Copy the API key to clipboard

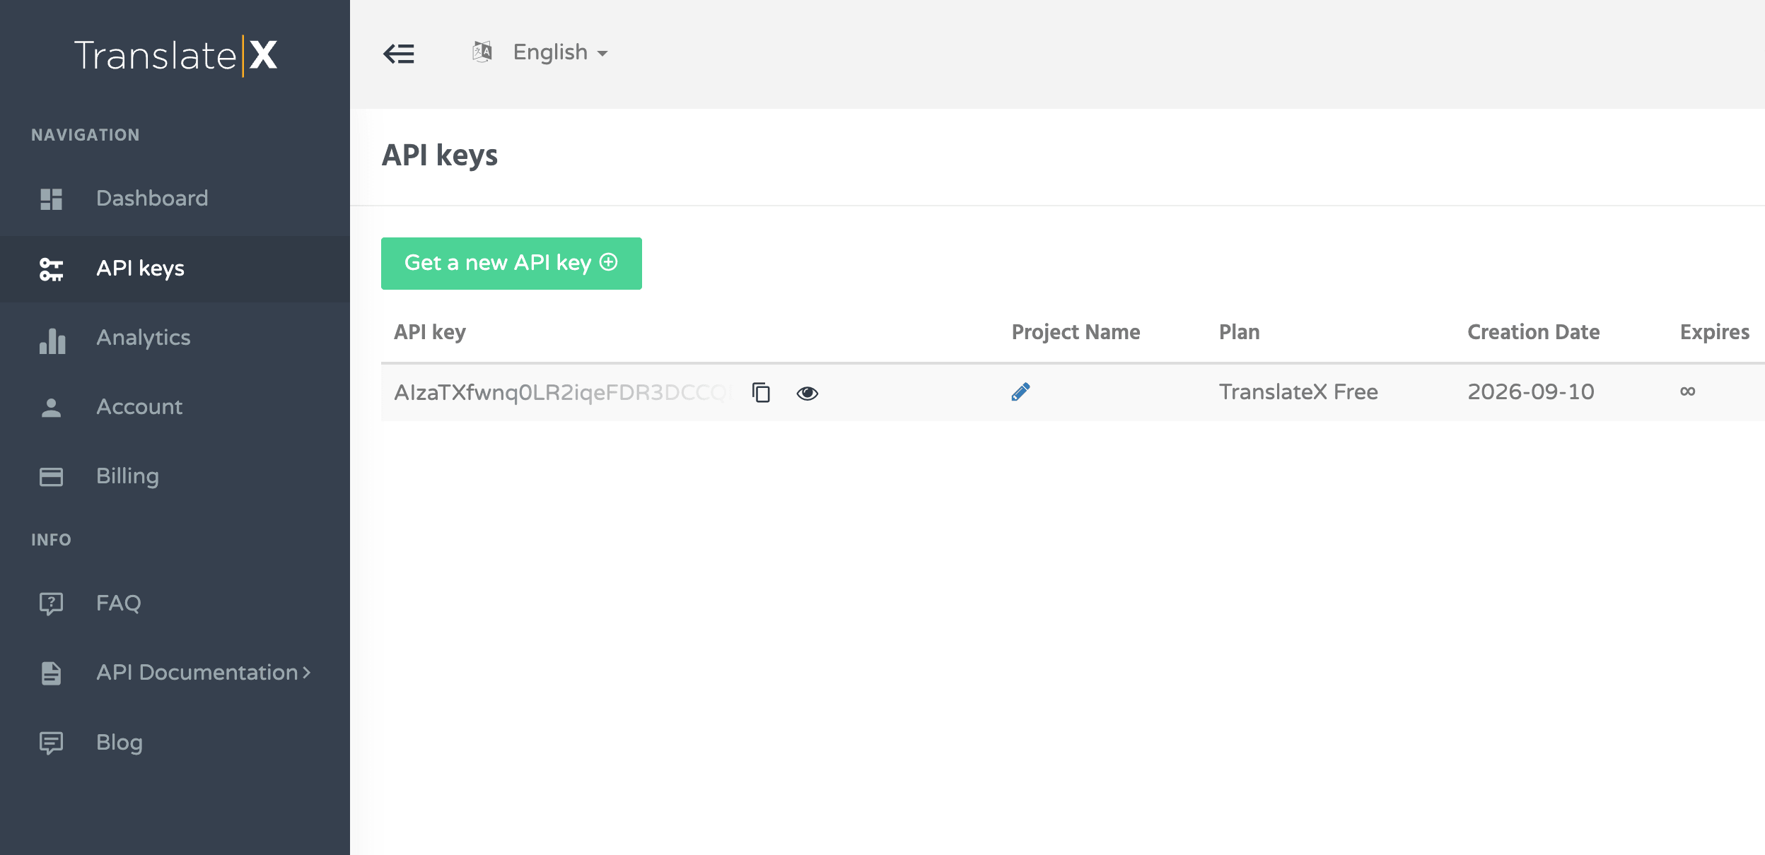(x=761, y=392)
